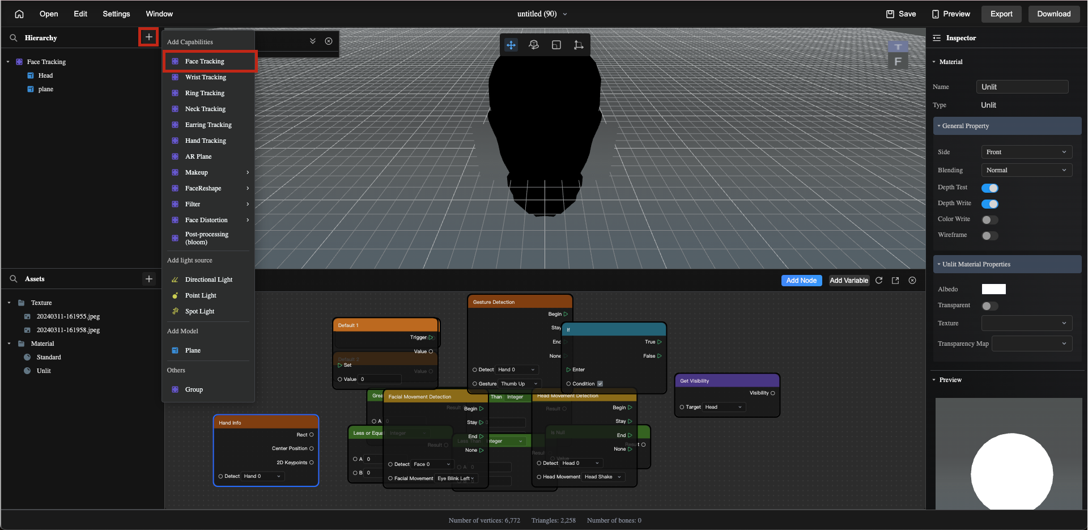Click the Plane model icon in menu
This screenshot has height=530, width=1088.
tap(175, 350)
